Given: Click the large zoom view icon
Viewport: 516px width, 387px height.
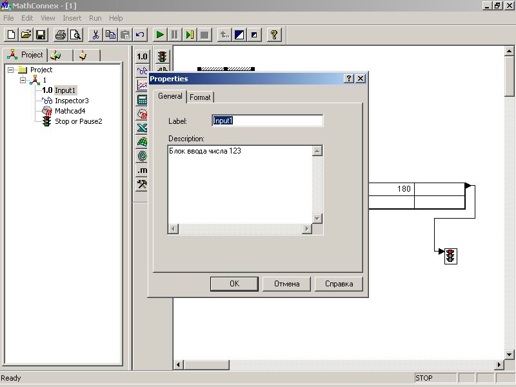Looking at the screenshot, I should 239,35.
